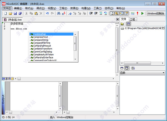This screenshot has width=167, height=121.
Task: Undo the last action
Action: pos(47,13)
